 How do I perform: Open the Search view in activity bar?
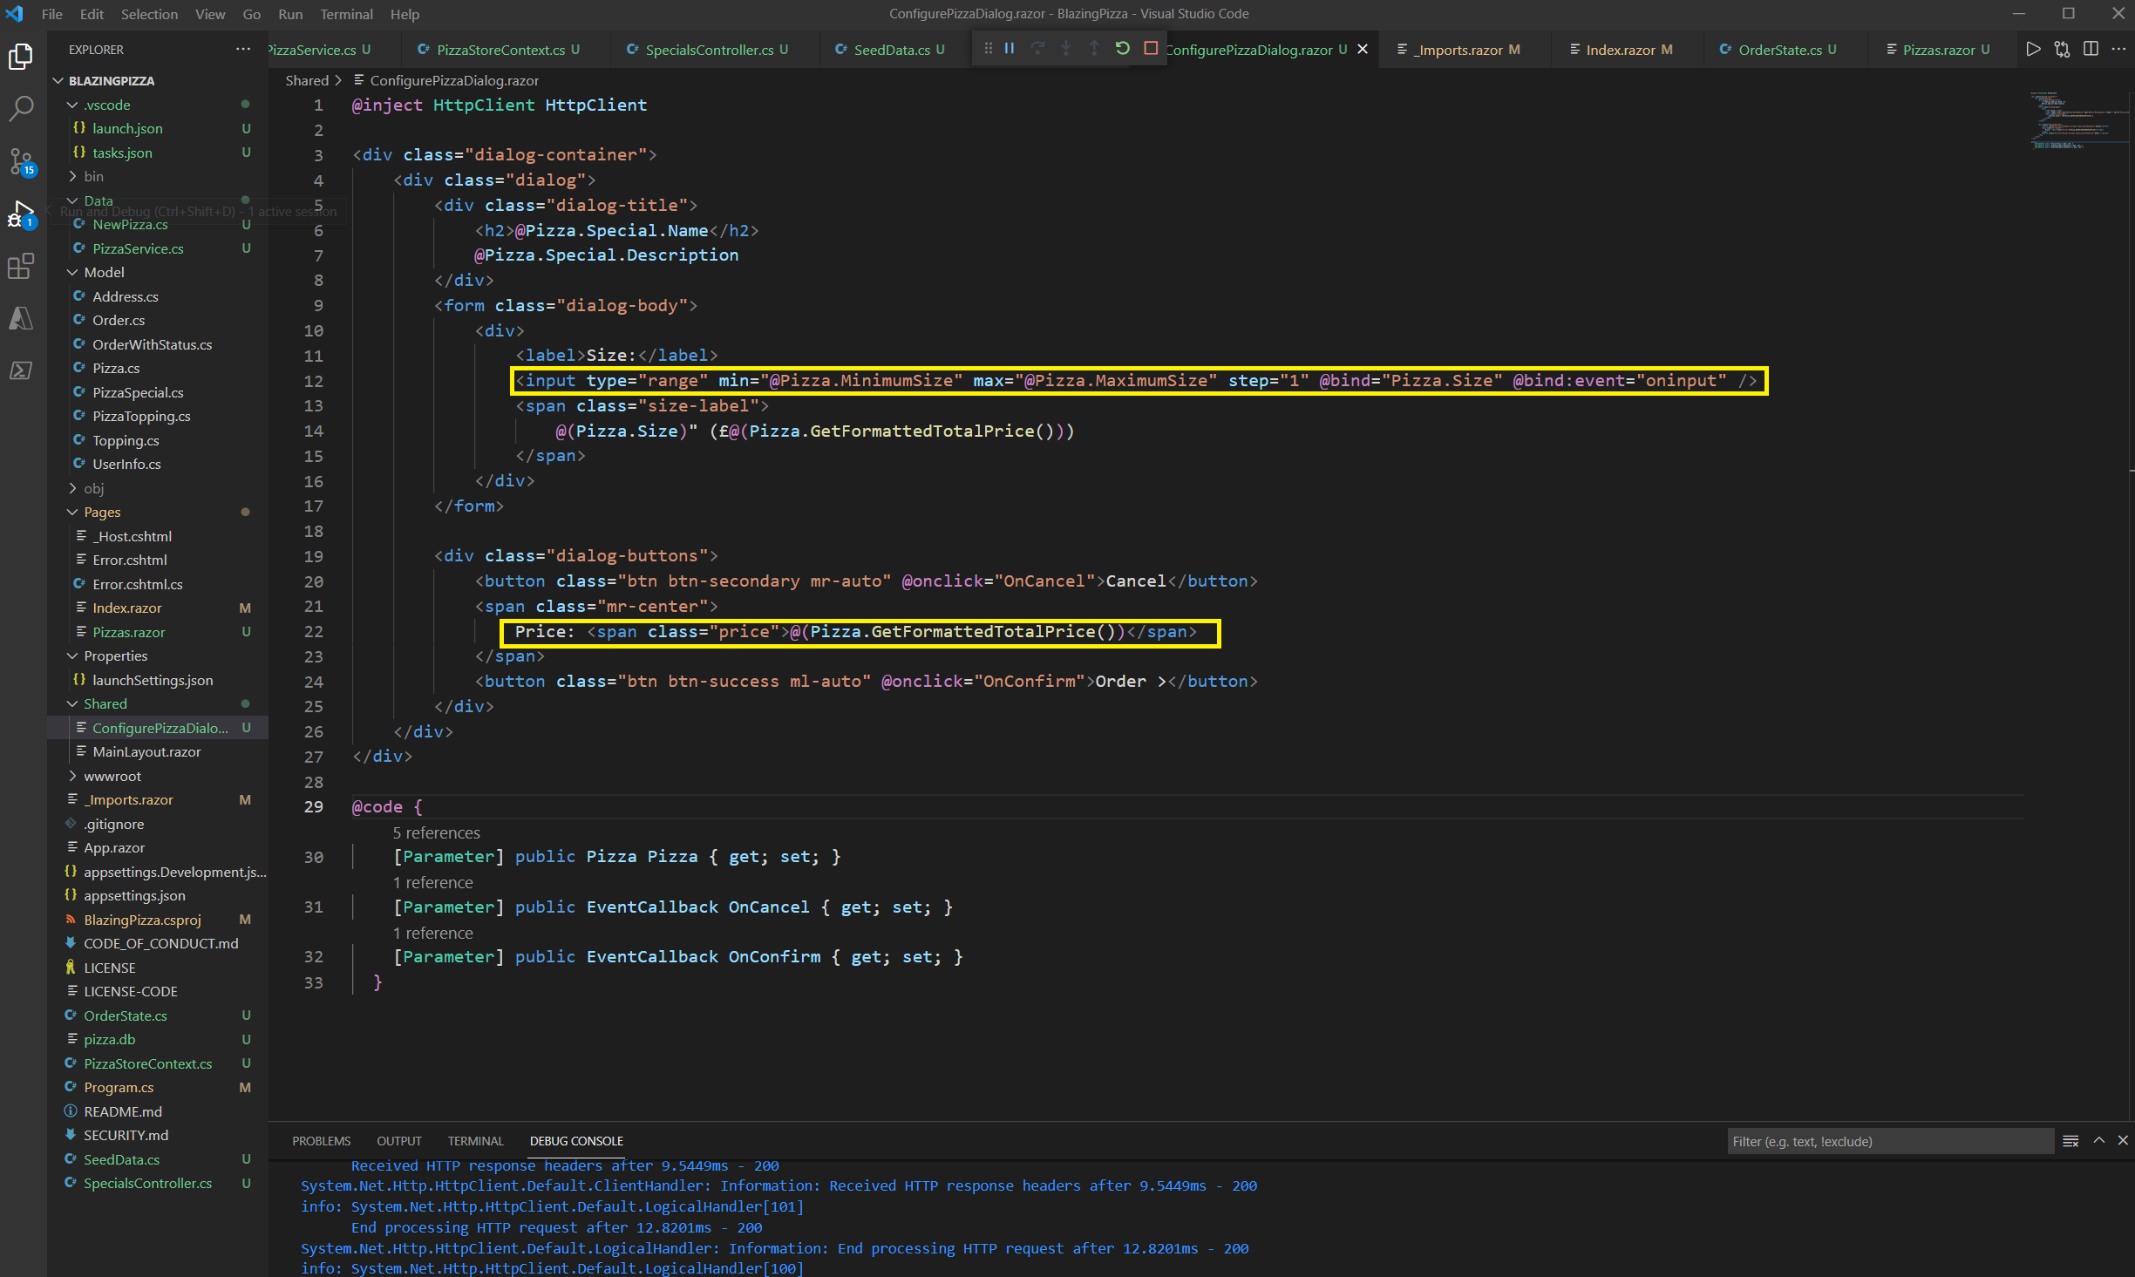pos(21,109)
